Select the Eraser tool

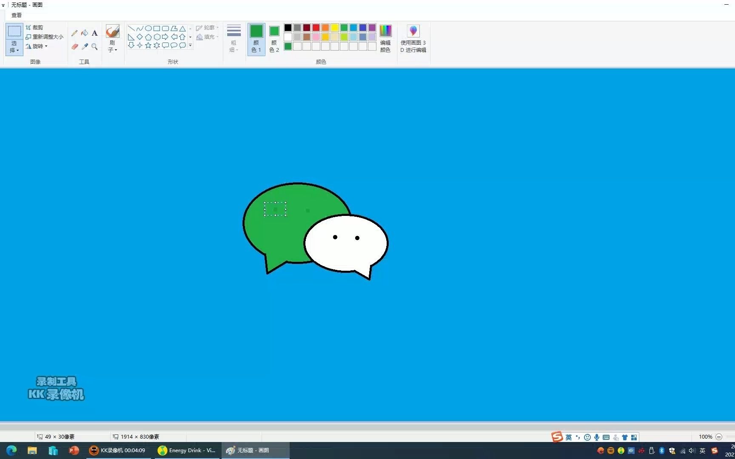[74, 46]
